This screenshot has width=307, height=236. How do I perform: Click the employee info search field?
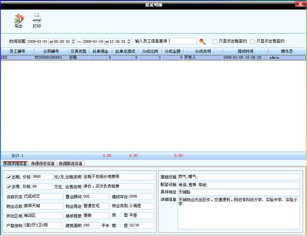tap(183, 42)
